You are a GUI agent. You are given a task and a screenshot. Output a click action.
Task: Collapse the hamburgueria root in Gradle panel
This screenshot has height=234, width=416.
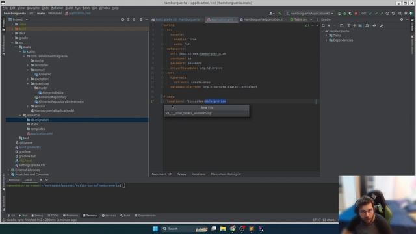click(x=323, y=31)
